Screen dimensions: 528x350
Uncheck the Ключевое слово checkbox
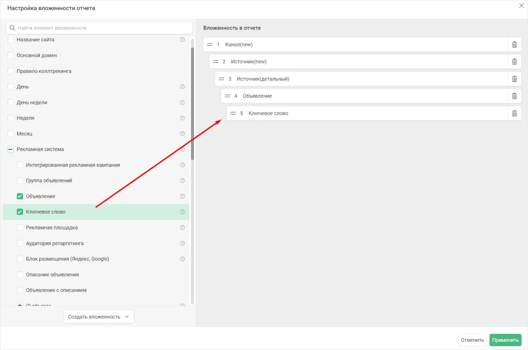pyautogui.click(x=20, y=212)
